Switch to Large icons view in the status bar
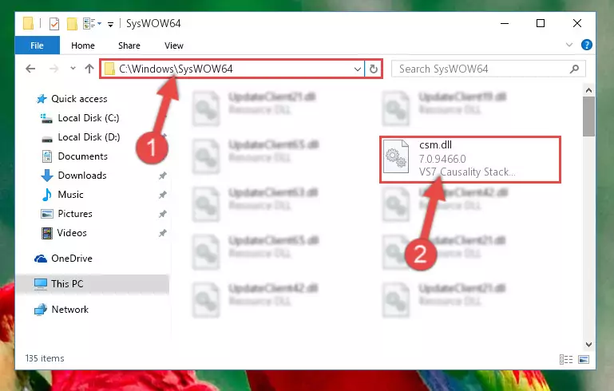Screen dimensions: 614x391 point(584,359)
